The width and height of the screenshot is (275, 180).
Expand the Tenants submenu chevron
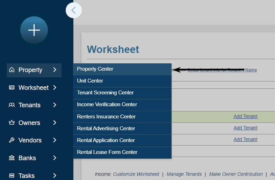55,105
